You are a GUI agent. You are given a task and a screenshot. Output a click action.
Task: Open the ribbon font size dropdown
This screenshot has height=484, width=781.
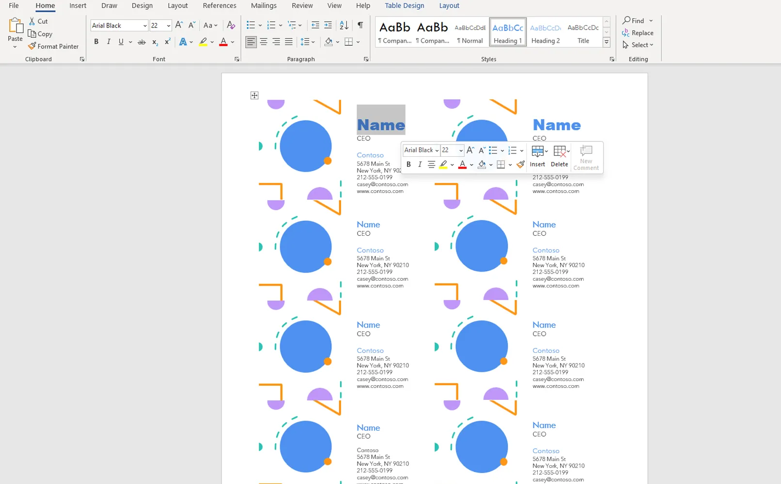click(x=168, y=26)
